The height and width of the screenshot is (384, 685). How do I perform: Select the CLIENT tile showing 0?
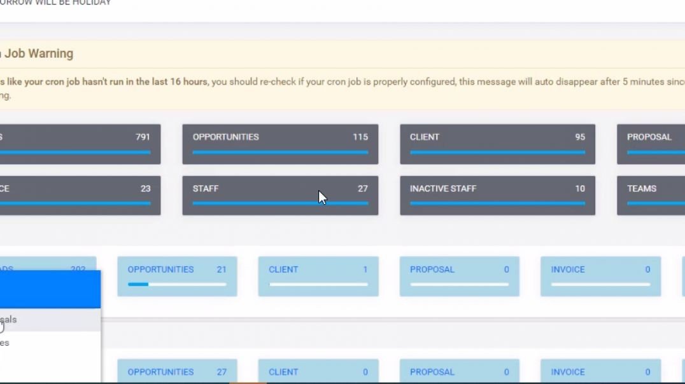(x=318, y=372)
